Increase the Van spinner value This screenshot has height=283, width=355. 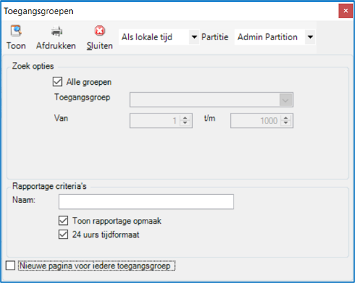(185, 118)
